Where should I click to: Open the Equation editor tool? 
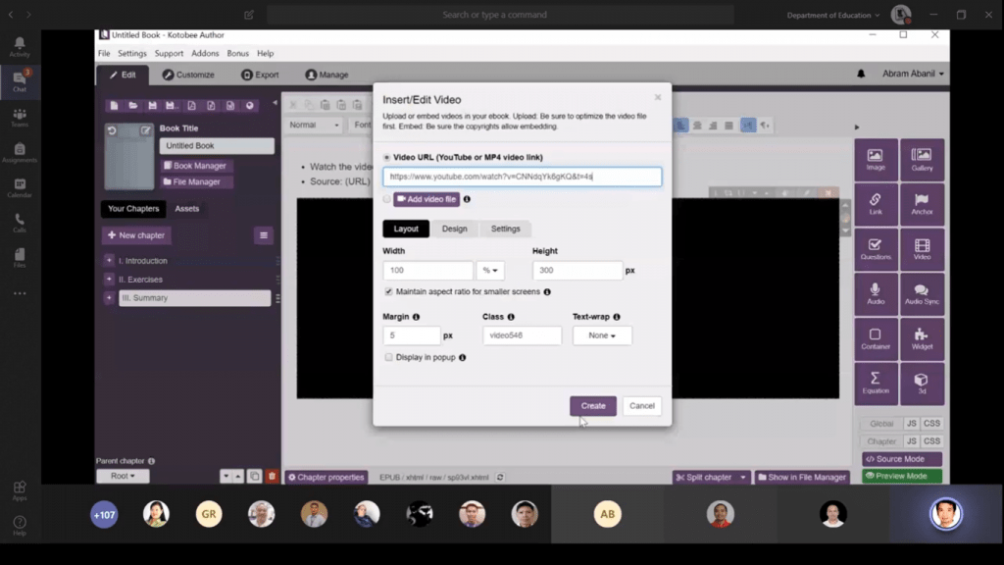[x=876, y=384]
